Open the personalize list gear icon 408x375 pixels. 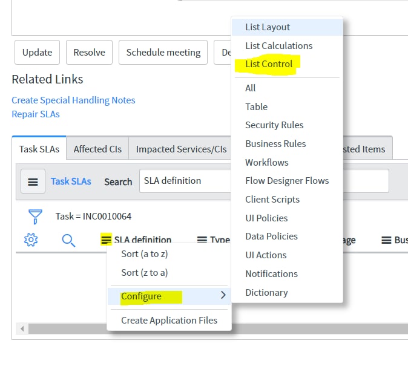[31, 240]
